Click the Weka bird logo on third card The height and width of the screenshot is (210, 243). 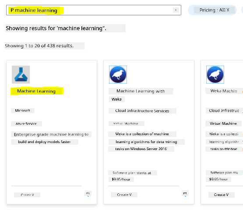(215, 74)
